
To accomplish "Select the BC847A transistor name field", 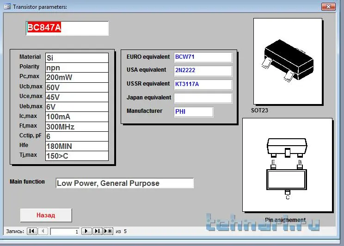I will (67, 28).
